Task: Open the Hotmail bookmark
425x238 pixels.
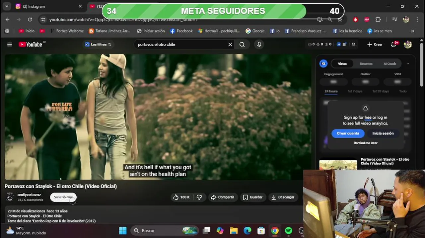Action: click(x=219, y=31)
